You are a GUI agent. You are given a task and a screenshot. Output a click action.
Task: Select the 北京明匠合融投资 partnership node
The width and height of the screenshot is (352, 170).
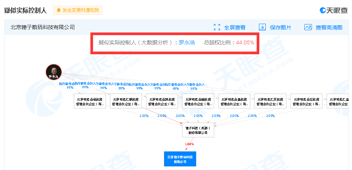[198, 101]
